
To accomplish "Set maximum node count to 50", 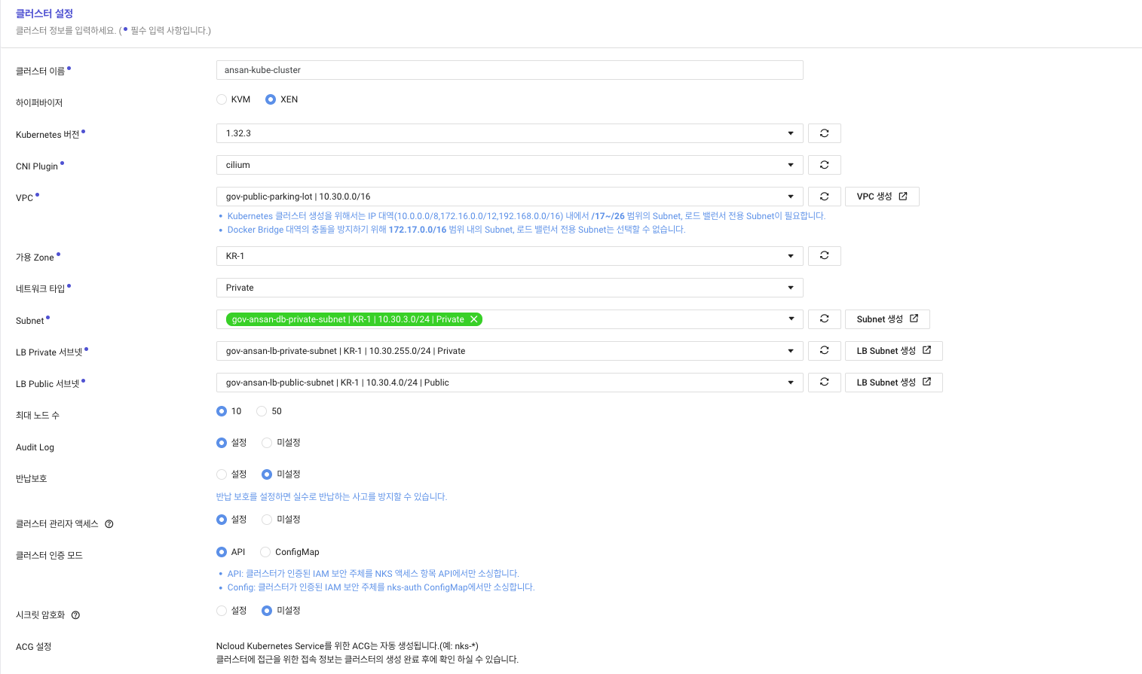I will coord(262,411).
